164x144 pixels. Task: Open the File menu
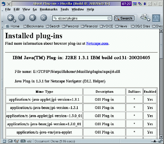pyautogui.click(x=8, y=9)
